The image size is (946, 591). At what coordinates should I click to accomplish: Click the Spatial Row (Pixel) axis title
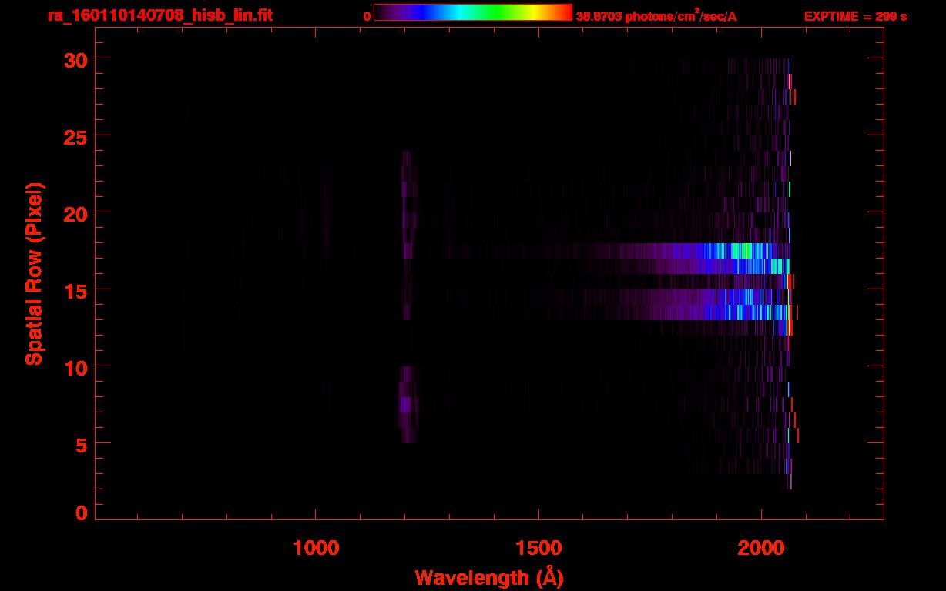33,274
